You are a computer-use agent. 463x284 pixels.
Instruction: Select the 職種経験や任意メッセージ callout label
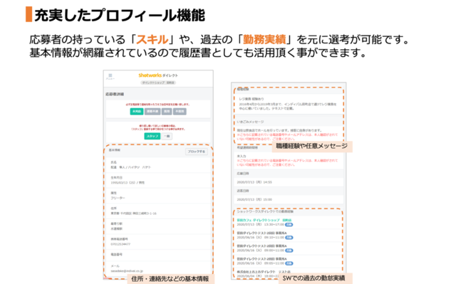[312, 147]
